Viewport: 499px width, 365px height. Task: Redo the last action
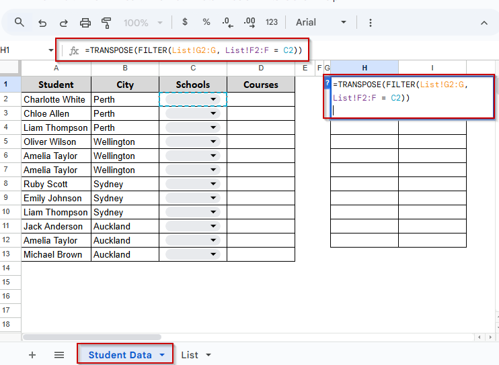(64, 23)
